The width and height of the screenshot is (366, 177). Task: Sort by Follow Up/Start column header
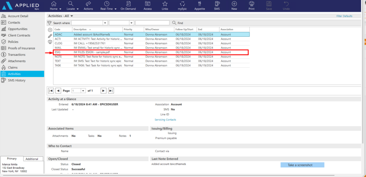point(186,29)
